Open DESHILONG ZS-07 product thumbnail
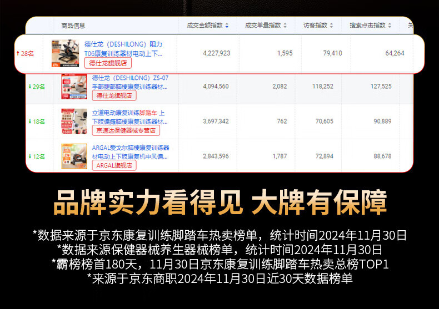Screen dimensions: 439x309 coord(73,87)
